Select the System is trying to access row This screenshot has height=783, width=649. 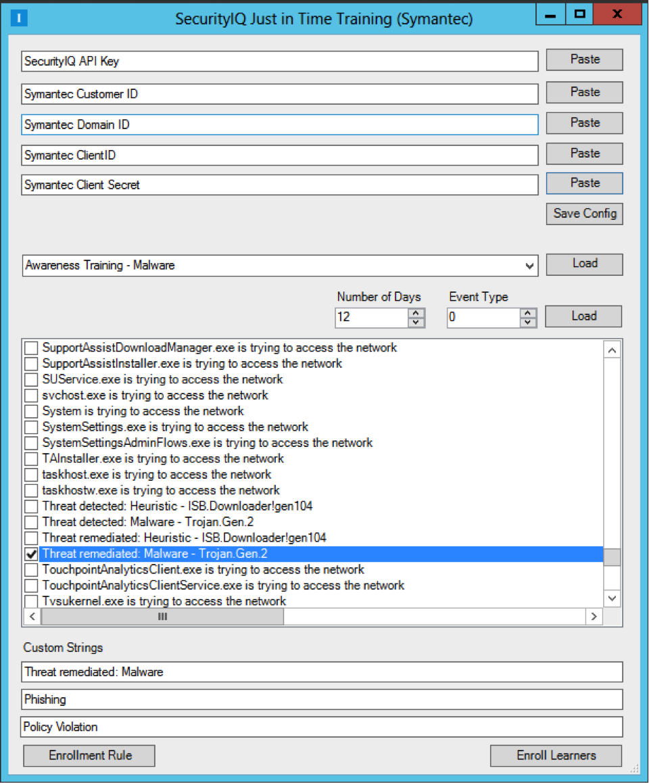[x=143, y=411]
